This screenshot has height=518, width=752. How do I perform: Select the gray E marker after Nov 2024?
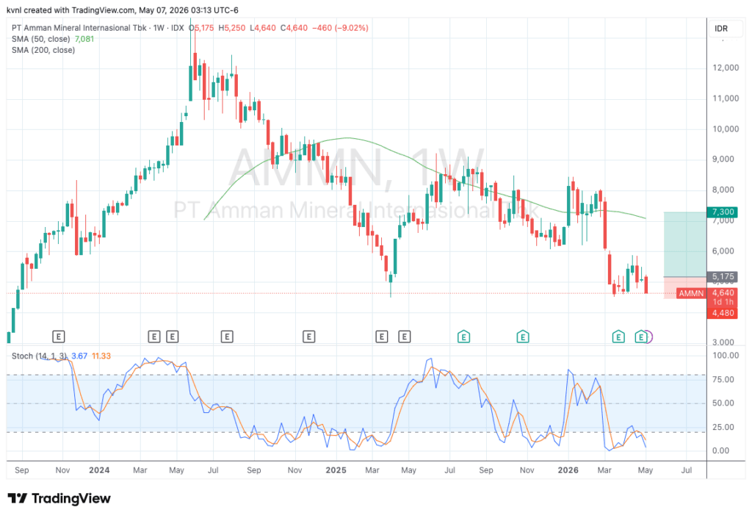(x=309, y=337)
